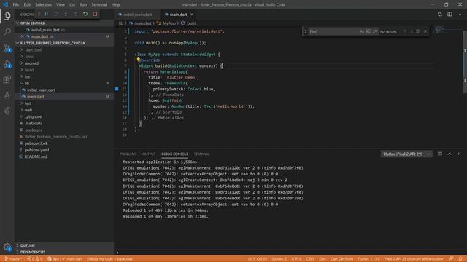Screen dimensions: 467x262
Task: Clear the debug console output
Action: [439, 154]
